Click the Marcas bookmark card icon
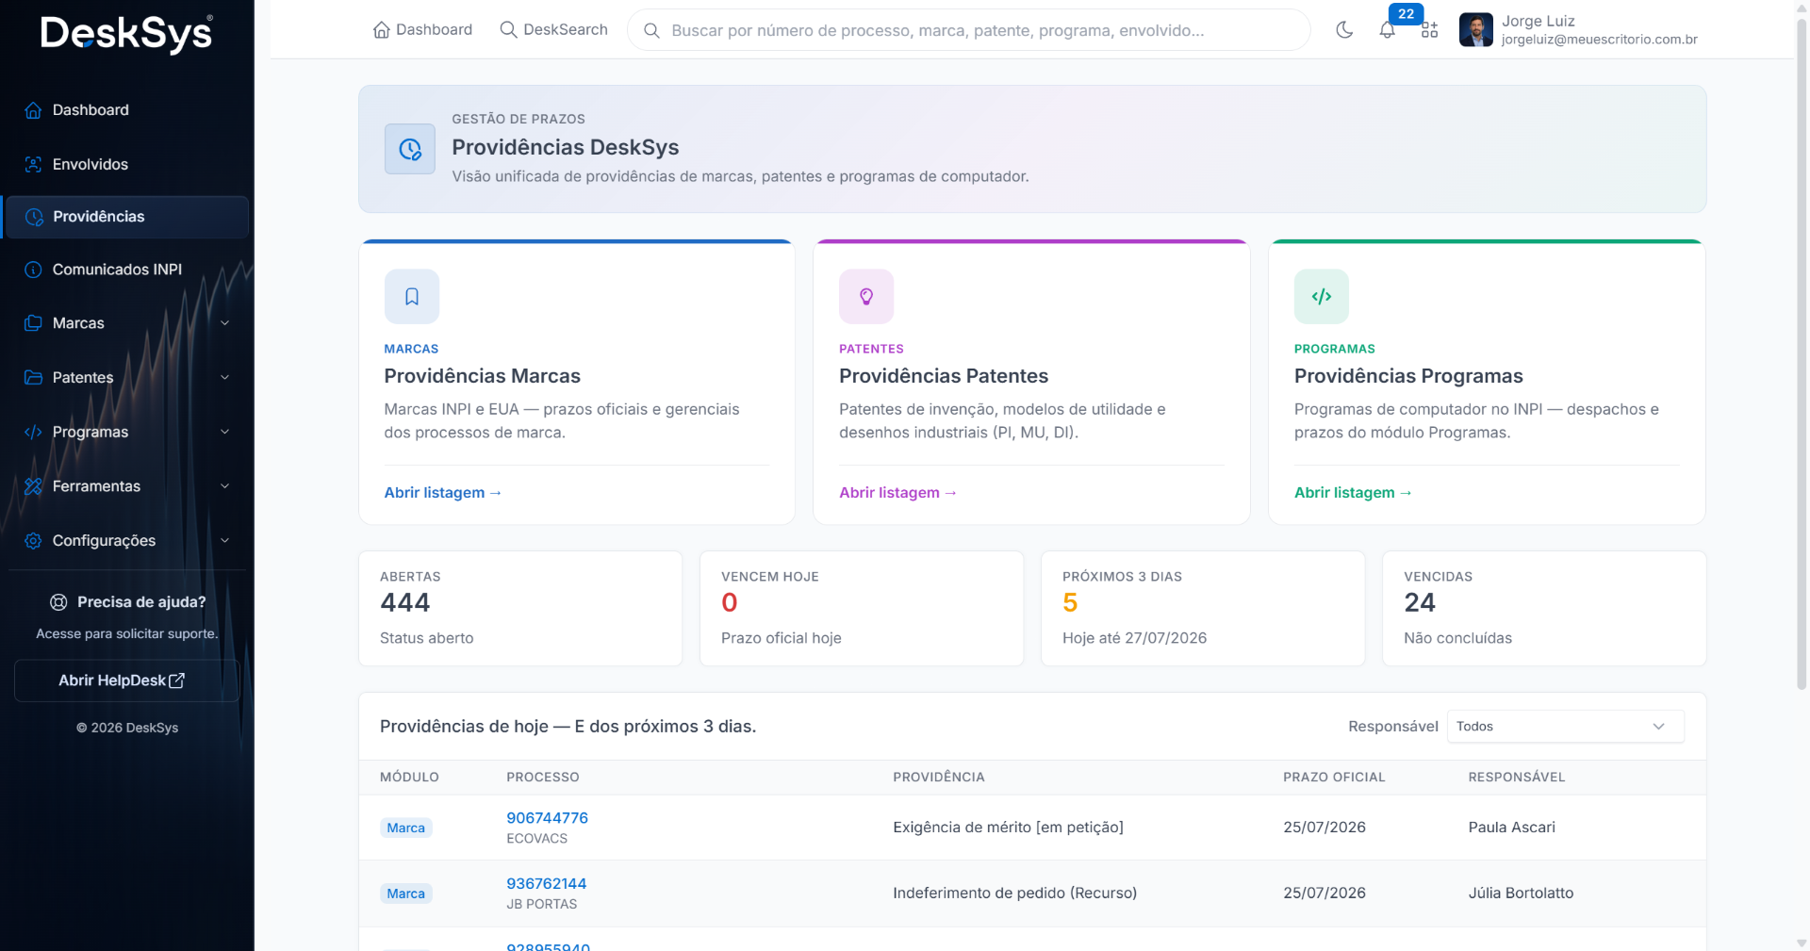The width and height of the screenshot is (1810, 951). (412, 297)
